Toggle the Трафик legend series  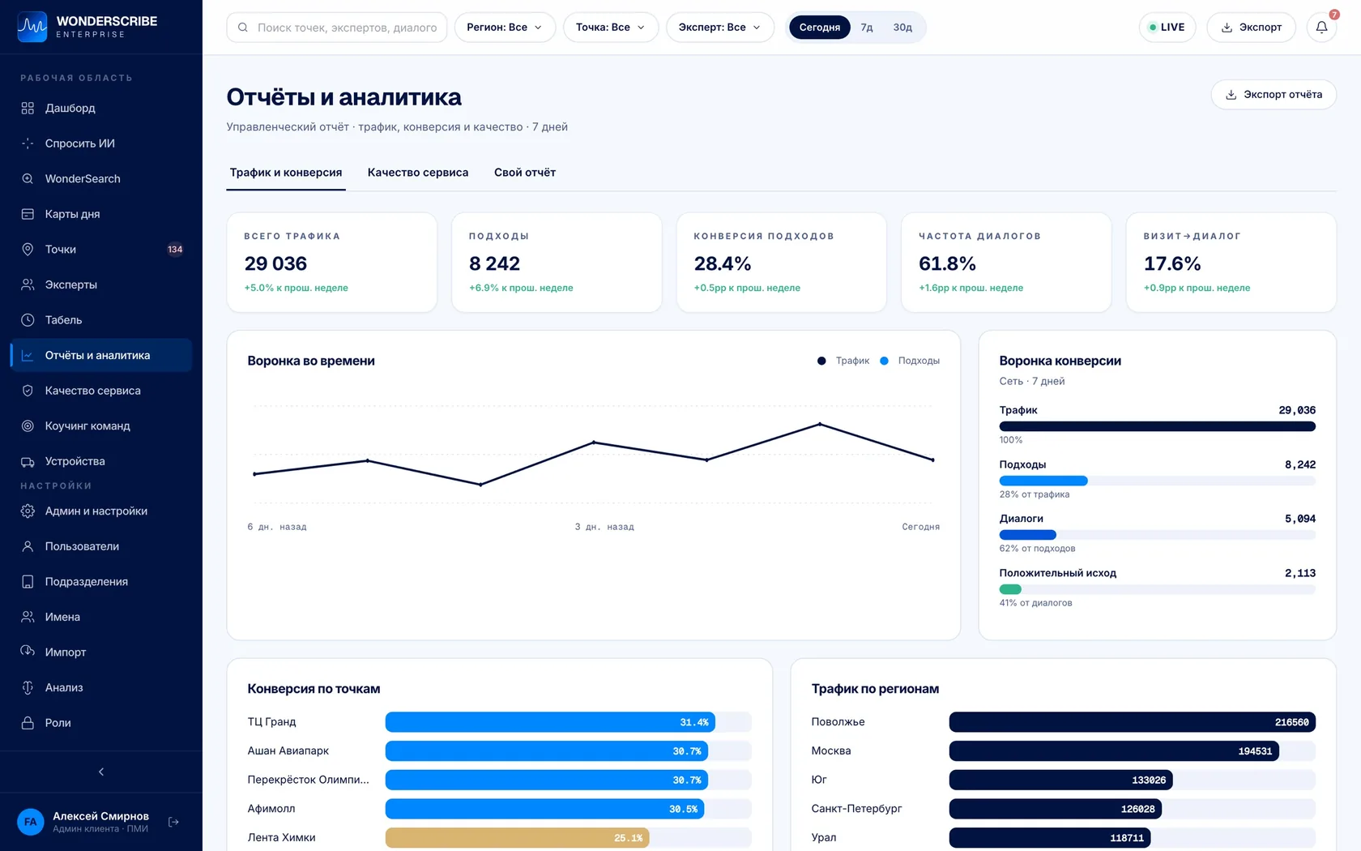click(x=843, y=361)
